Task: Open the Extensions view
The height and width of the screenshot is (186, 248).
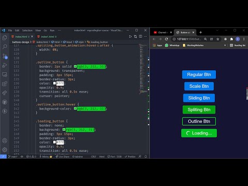Action: 5,84
